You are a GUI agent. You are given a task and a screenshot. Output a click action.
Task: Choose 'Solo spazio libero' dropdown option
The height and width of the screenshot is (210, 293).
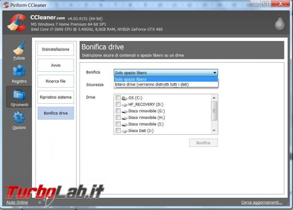point(166,79)
